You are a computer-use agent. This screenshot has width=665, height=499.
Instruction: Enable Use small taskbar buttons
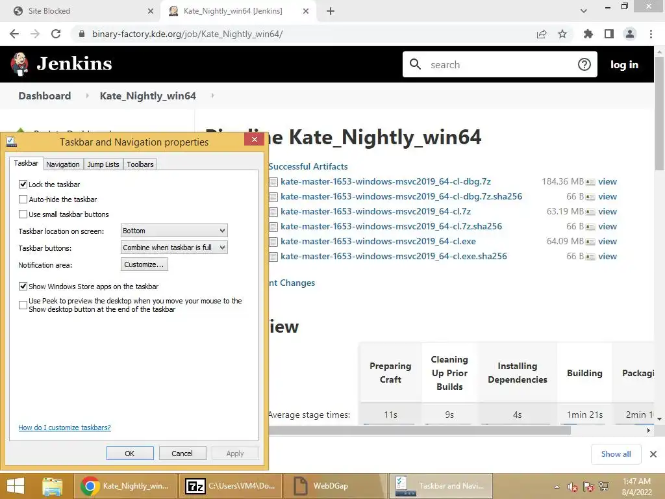tap(23, 214)
